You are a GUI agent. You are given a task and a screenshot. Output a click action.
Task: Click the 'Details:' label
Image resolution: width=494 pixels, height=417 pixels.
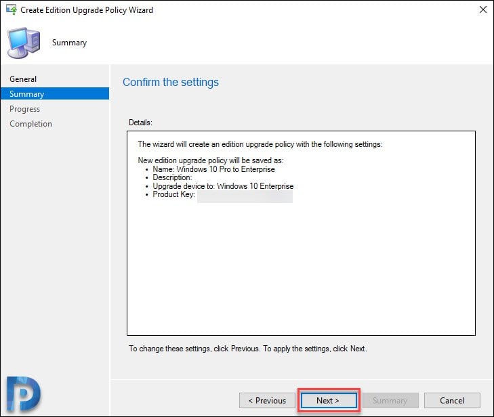(x=140, y=123)
